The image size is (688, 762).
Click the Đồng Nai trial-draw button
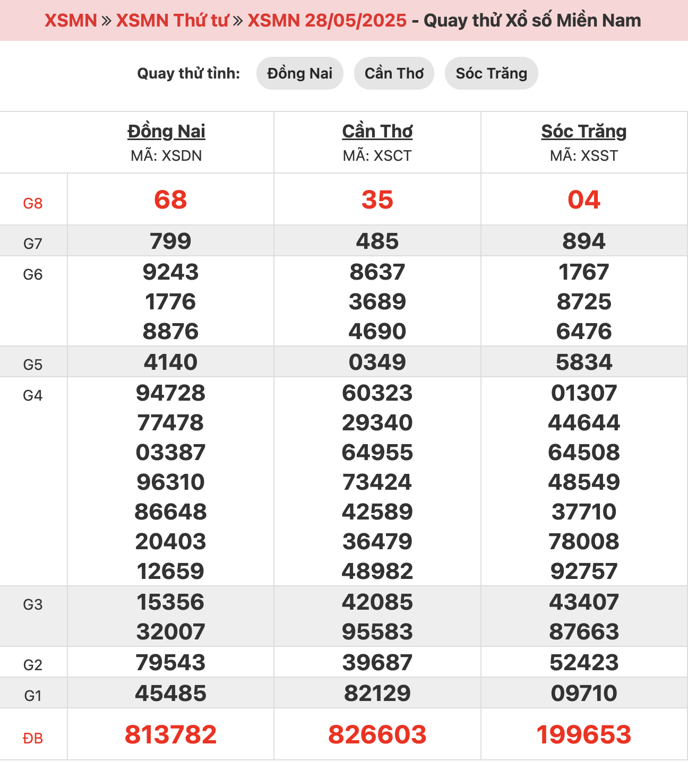click(300, 73)
